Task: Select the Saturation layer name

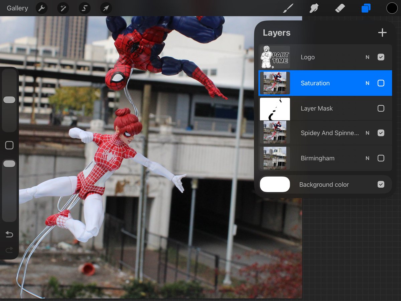Action: (315, 83)
